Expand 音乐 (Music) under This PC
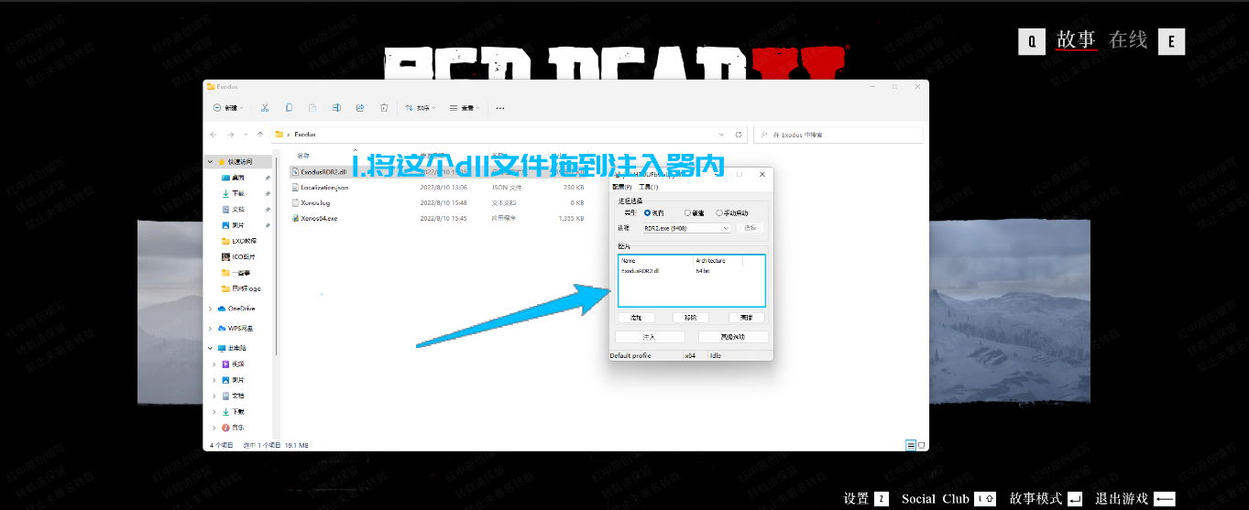 215,428
